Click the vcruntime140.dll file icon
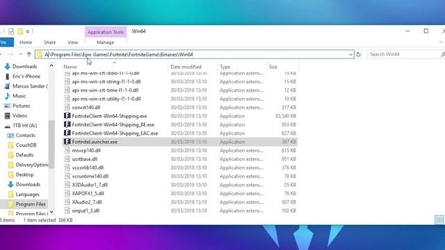445x250 pixels. click(67, 176)
